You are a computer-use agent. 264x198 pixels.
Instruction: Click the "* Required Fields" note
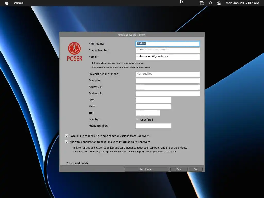tap(77, 163)
